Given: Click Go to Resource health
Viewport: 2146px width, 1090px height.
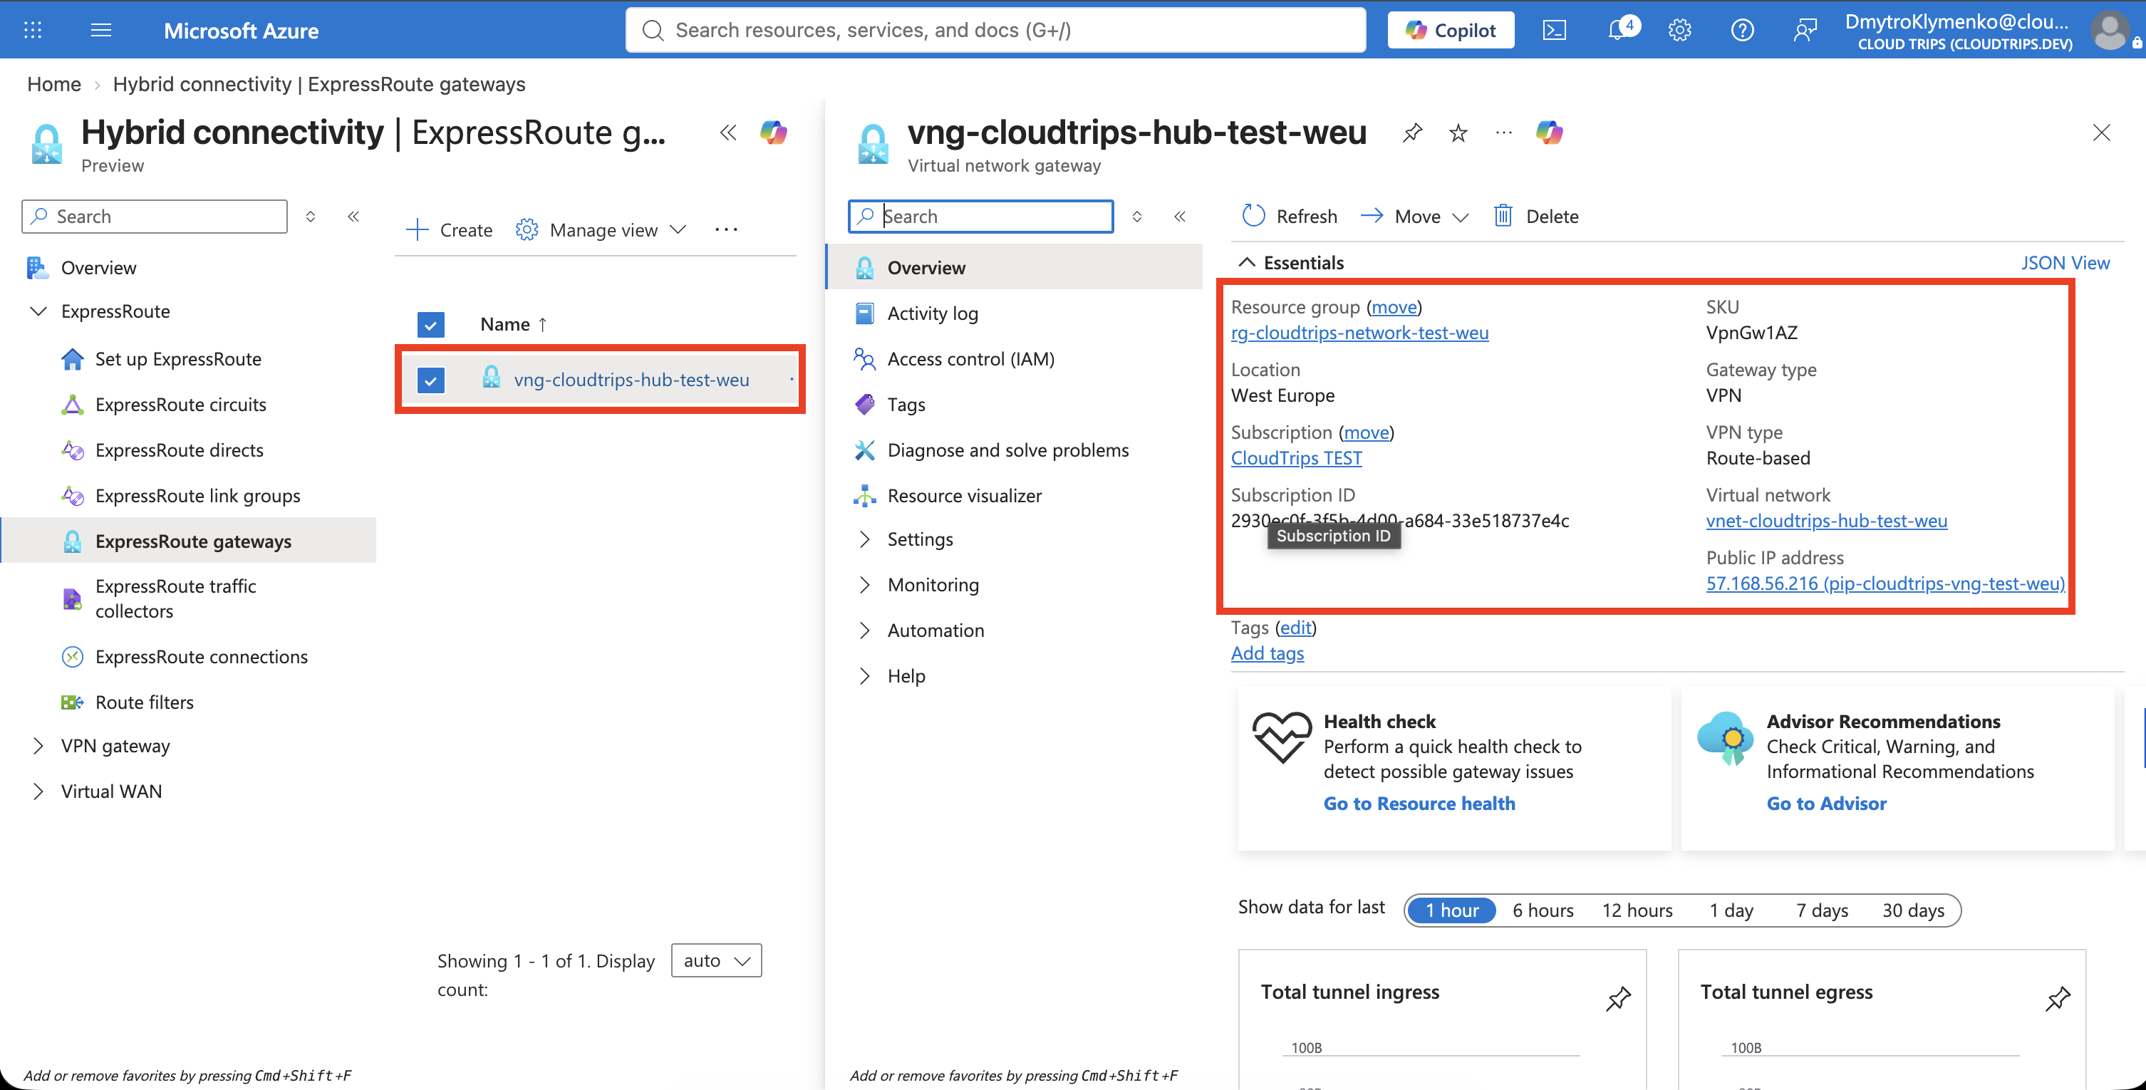Looking at the screenshot, I should click(x=1419, y=804).
